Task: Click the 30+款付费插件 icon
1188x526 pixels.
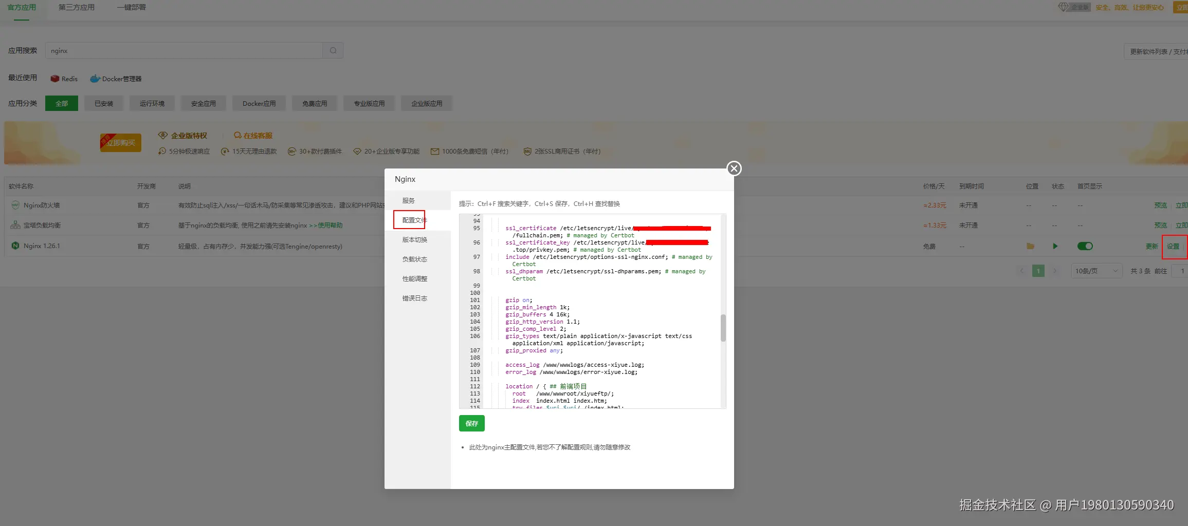Action: [291, 151]
